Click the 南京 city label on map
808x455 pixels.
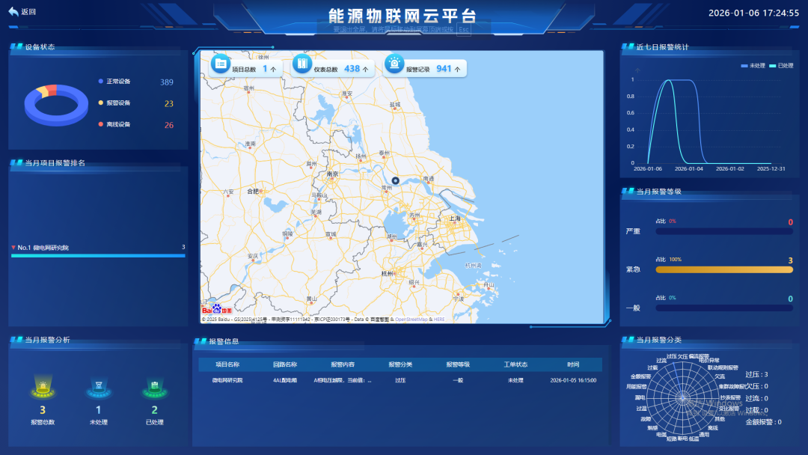332,174
